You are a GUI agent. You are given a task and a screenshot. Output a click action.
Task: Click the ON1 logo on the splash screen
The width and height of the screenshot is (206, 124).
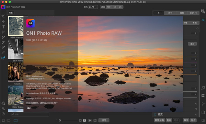click(x=31, y=23)
